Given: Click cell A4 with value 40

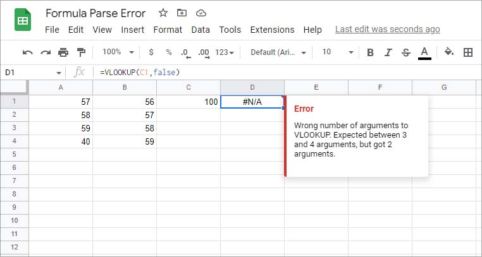Looking at the screenshot, I should pos(61,141).
